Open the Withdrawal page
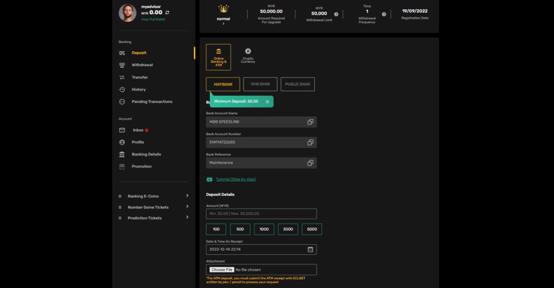 click(142, 65)
